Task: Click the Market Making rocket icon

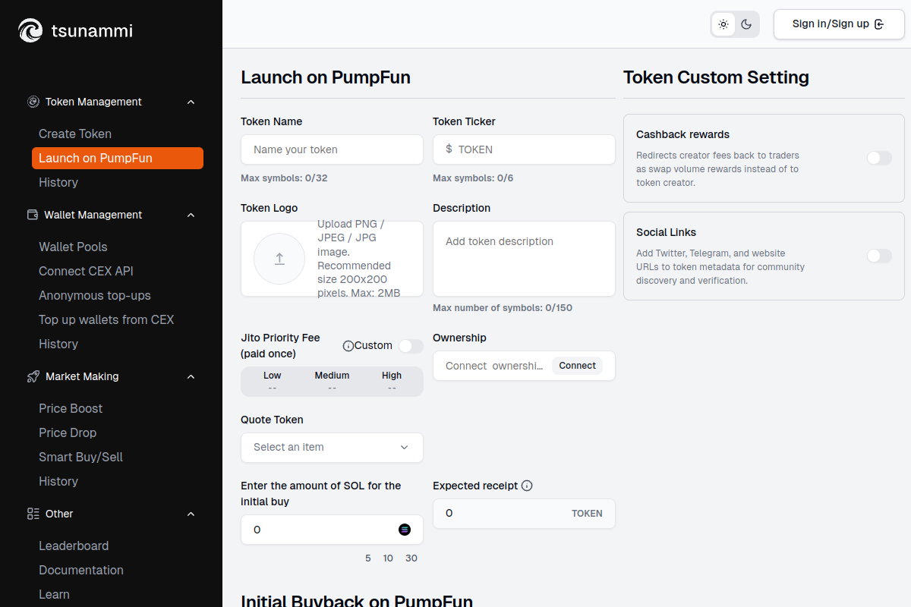Action: (x=33, y=376)
